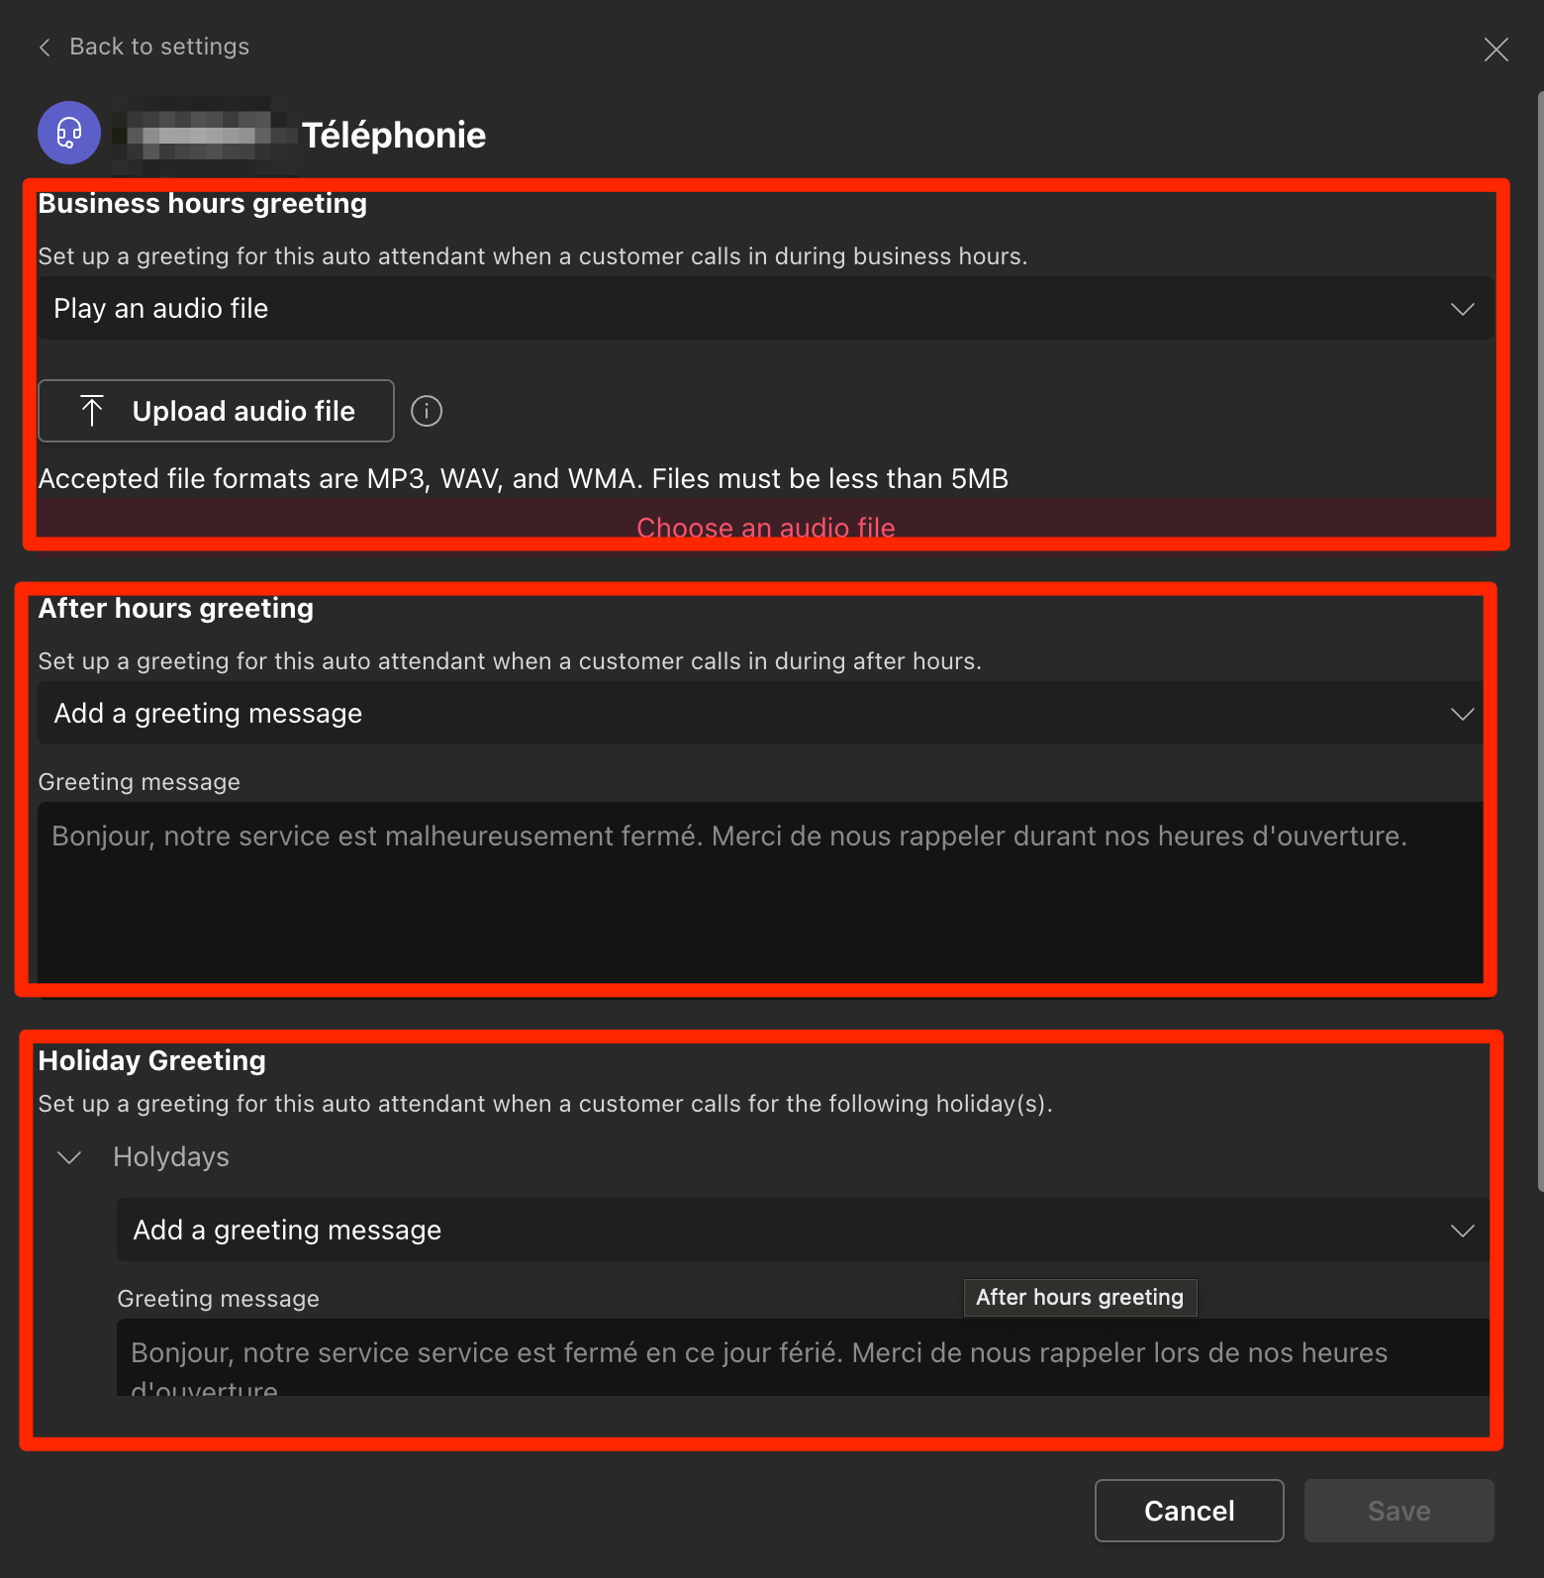Click the Upload audio file button

[216, 411]
